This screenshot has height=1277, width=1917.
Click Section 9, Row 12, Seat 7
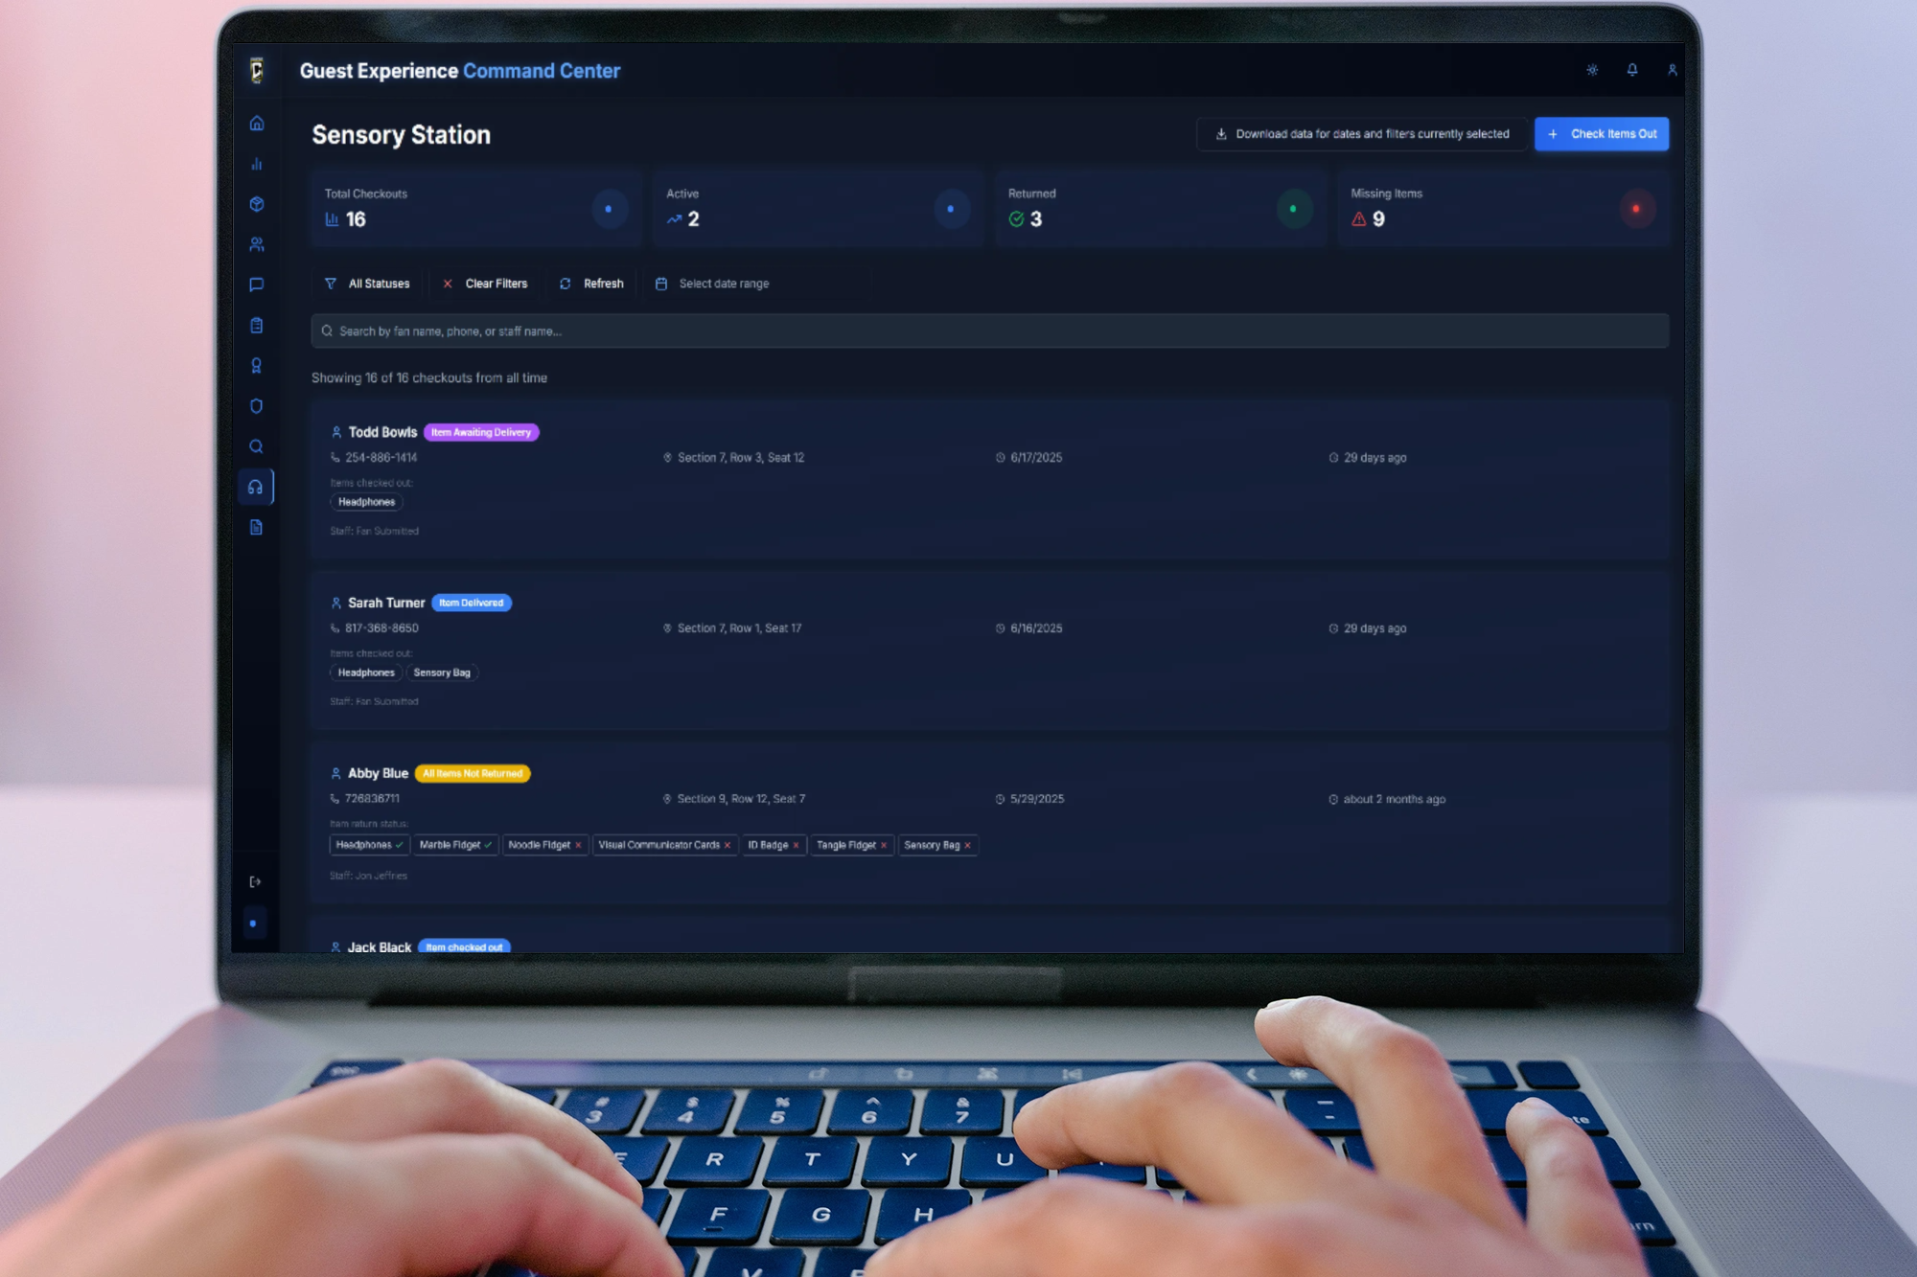pyautogui.click(x=741, y=799)
